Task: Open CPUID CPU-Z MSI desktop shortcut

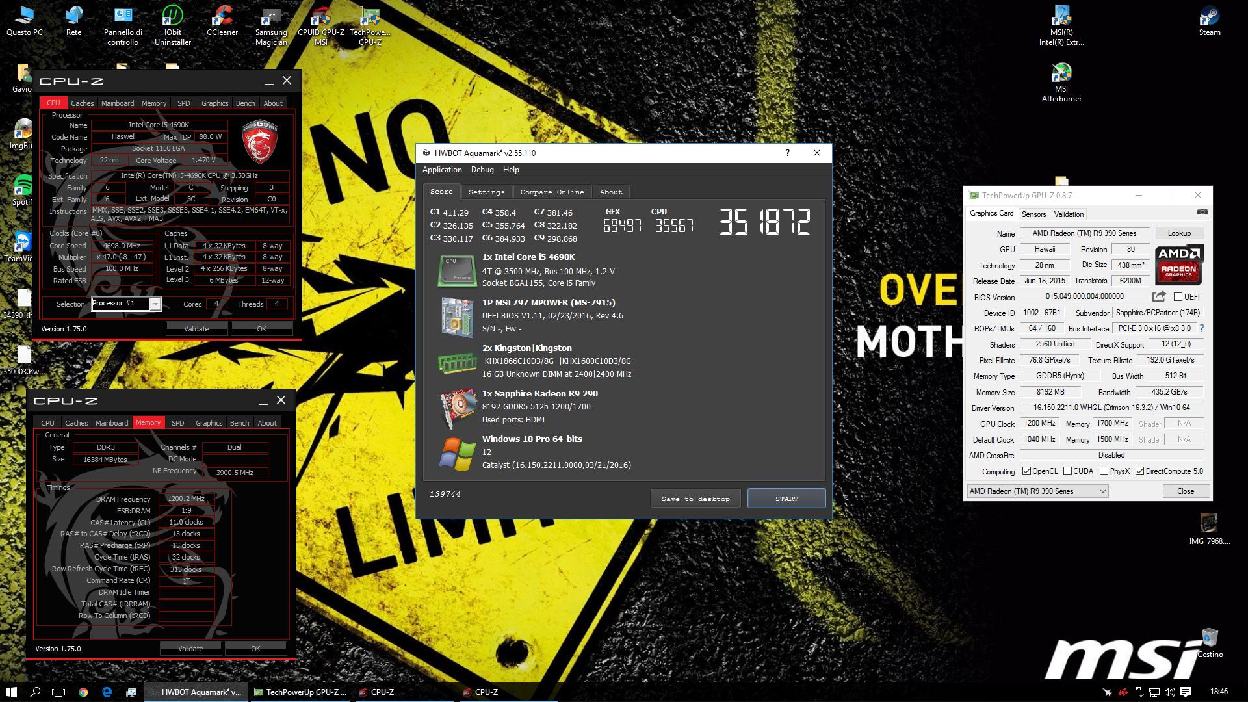Action: [x=321, y=26]
